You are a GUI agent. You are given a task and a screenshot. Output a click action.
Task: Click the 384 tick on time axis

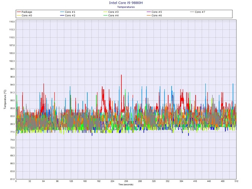181,181
